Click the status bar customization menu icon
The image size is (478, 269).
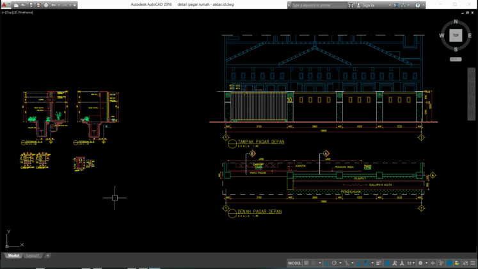click(473, 263)
